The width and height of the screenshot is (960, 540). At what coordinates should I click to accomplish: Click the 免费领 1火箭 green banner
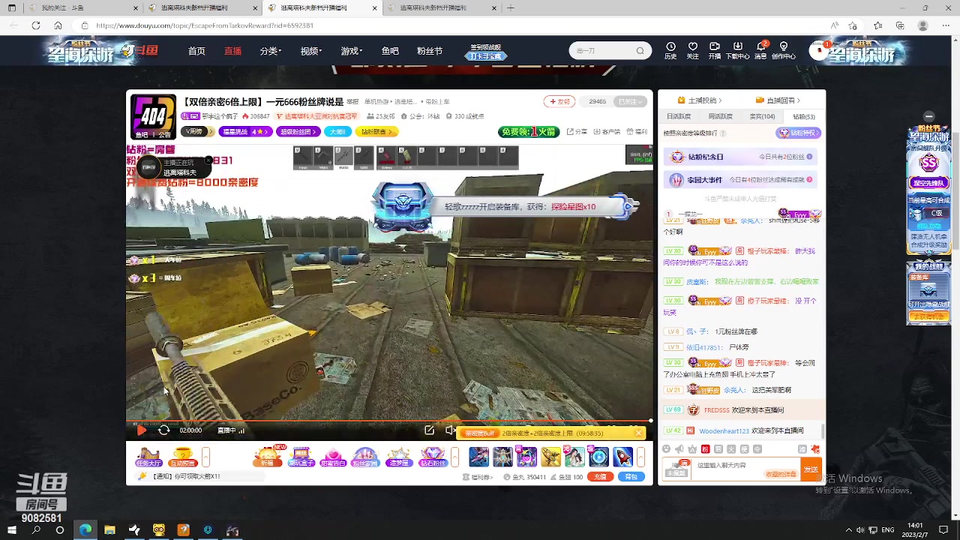pos(529,132)
